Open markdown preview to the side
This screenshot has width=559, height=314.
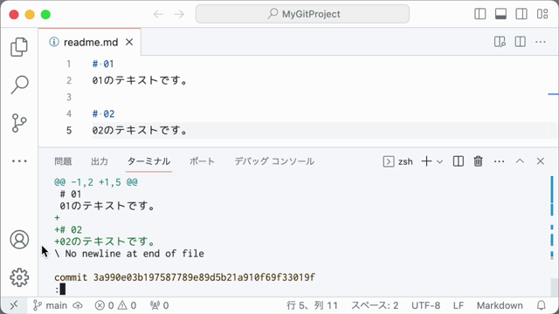point(500,42)
